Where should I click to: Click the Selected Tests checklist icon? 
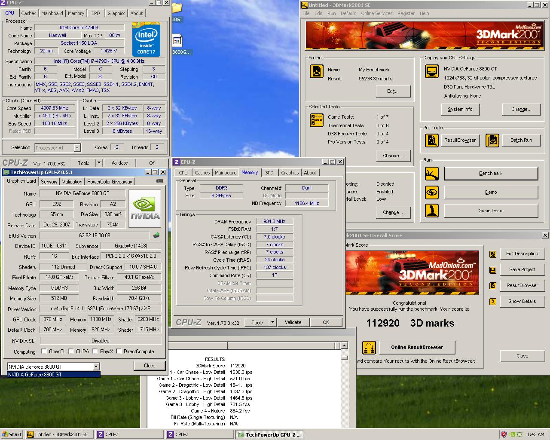(x=317, y=120)
